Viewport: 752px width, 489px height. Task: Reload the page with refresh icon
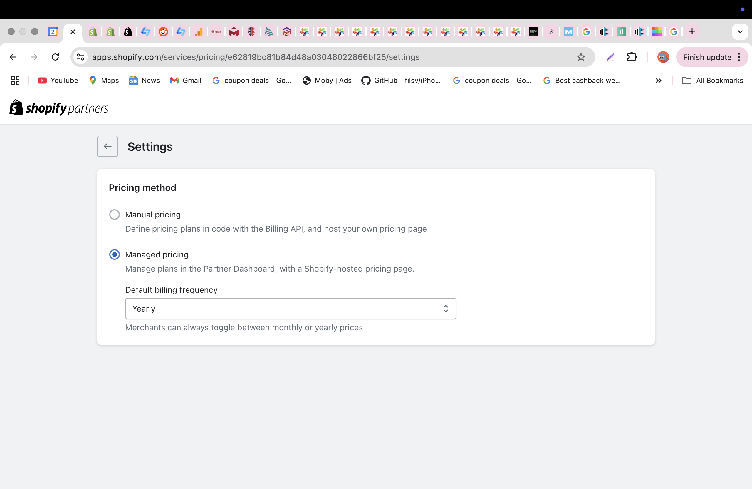point(55,57)
